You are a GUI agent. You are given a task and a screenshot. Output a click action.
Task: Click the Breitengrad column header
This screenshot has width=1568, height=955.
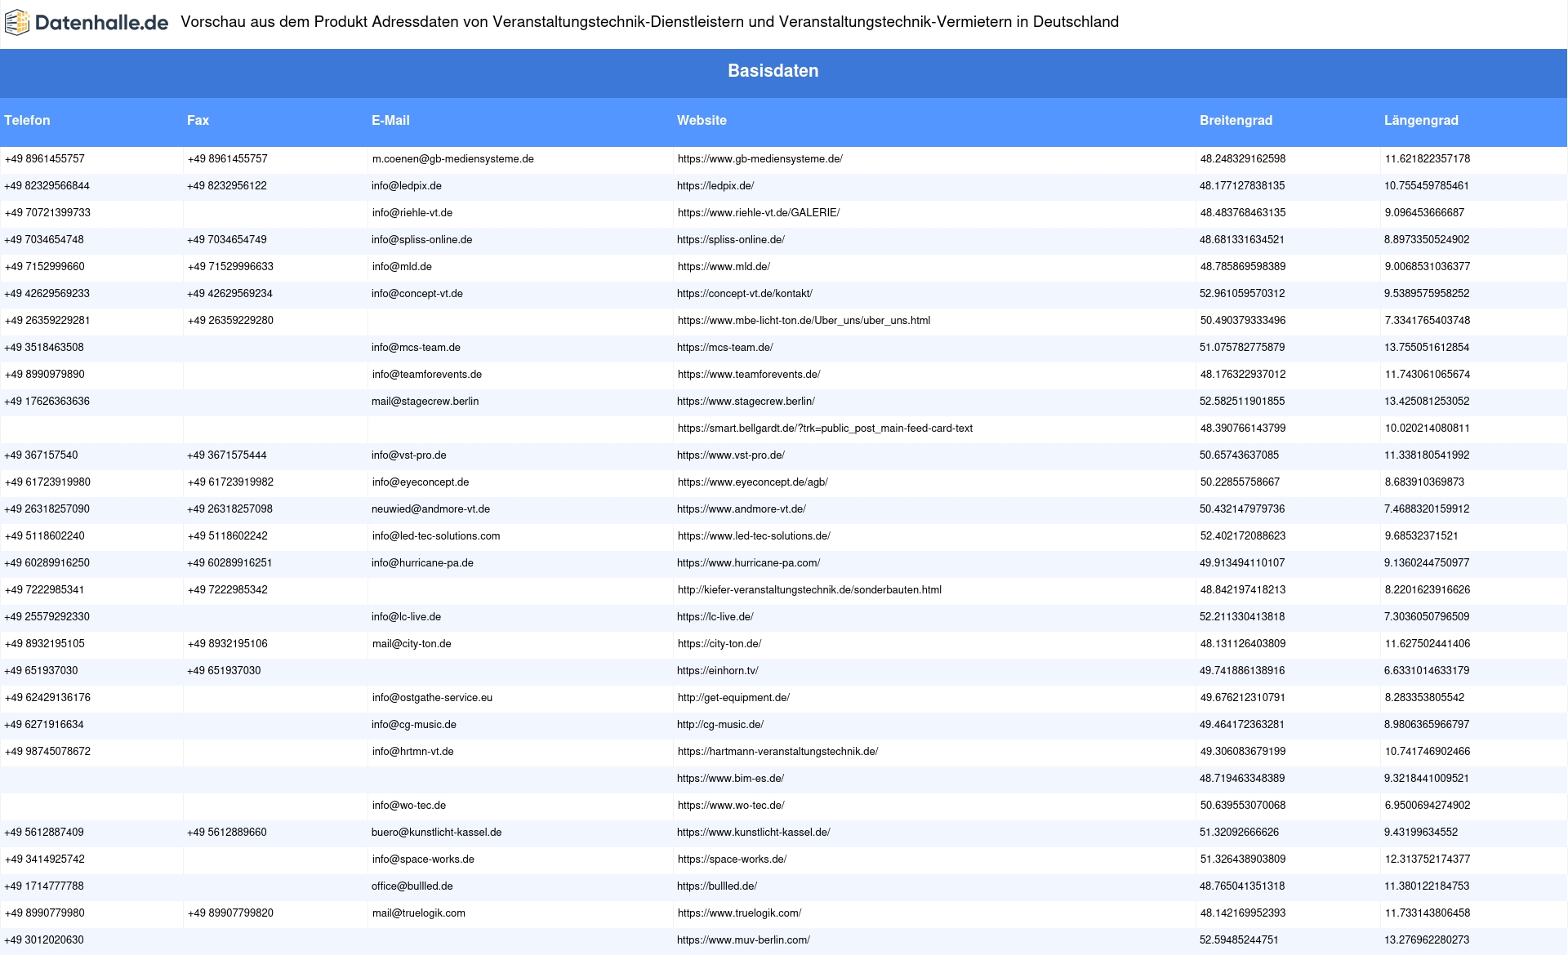point(1236,120)
